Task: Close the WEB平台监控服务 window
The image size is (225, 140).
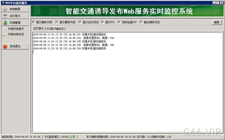Action: click(222, 3)
